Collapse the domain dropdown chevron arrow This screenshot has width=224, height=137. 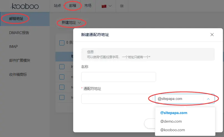(209, 99)
